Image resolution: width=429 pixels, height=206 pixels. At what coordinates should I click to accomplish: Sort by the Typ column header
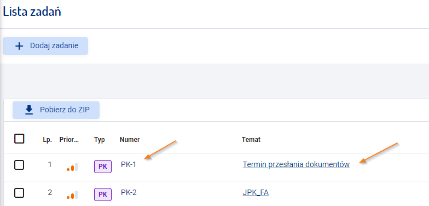(x=100, y=140)
